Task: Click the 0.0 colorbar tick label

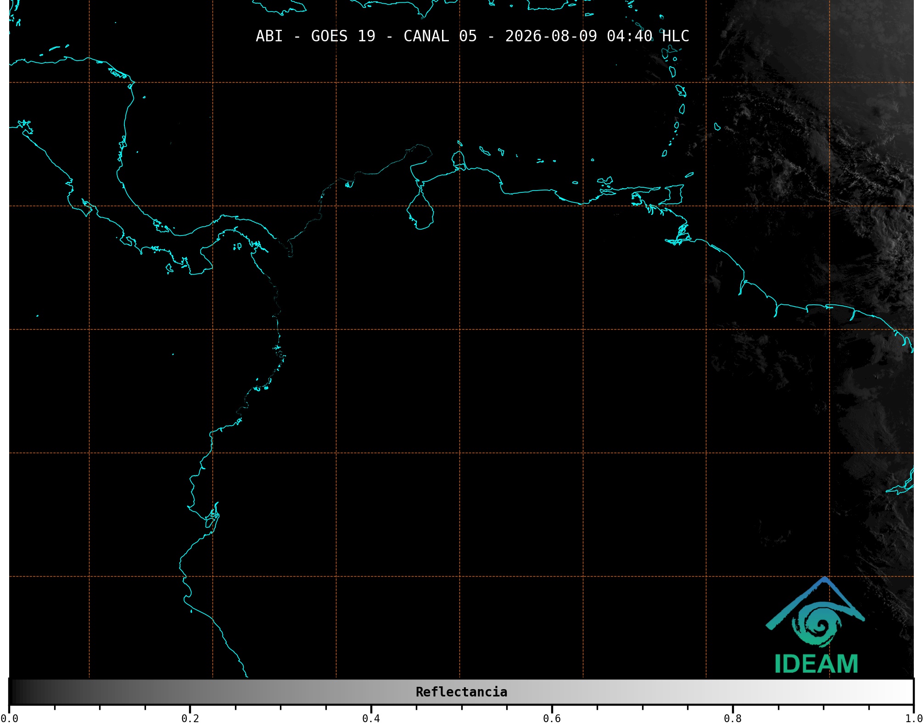Action: click(9, 718)
